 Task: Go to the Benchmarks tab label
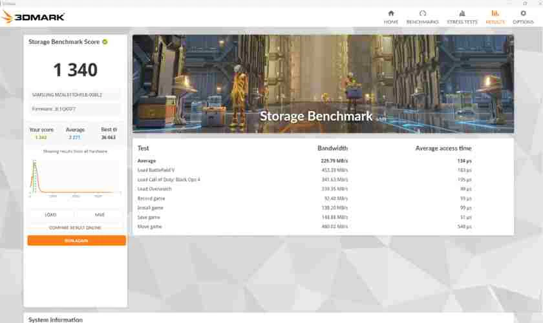coord(422,22)
